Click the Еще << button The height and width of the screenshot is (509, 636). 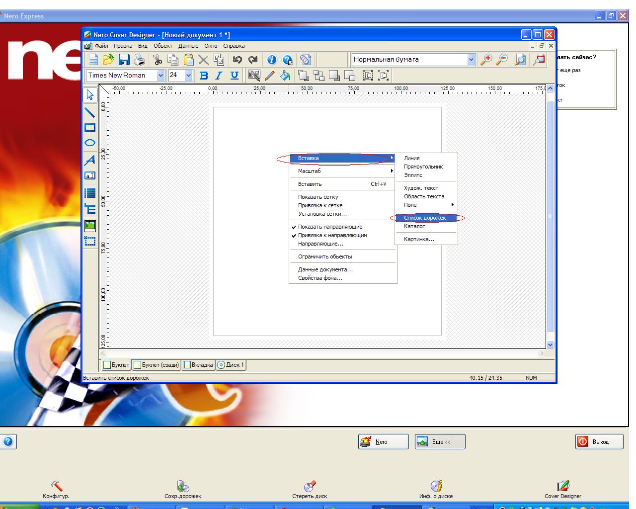440,441
